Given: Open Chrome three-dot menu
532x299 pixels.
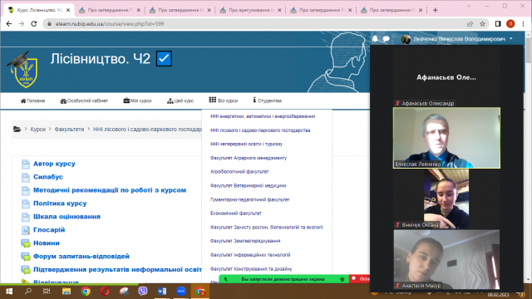Looking at the screenshot, I should [x=523, y=24].
